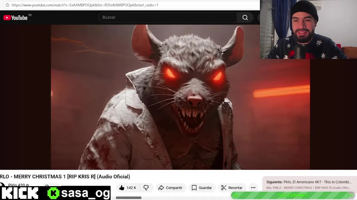Click the YouTube logo
Viewport: 357px width, 200px height.
(15, 18)
